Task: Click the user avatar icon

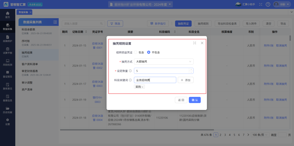Action: (276, 4)
